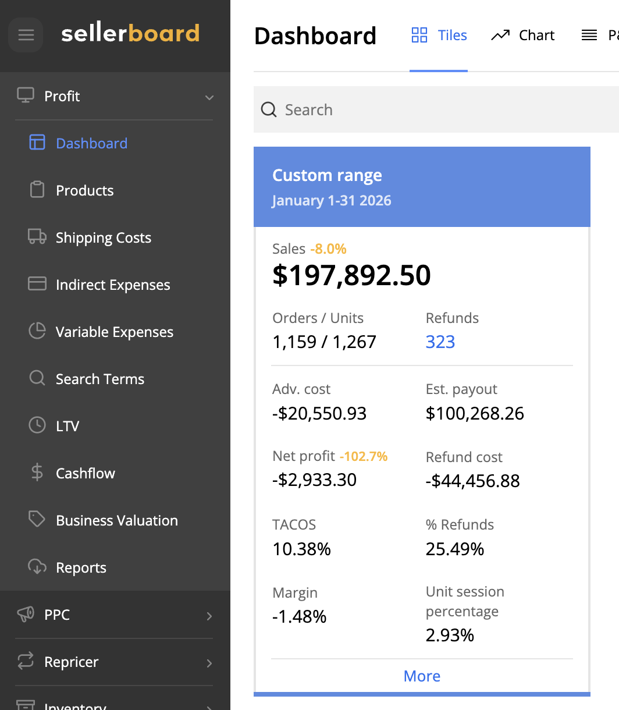Click the Est. payout value $100,268.26
619x710 pixels.
(x=475, y=414)
